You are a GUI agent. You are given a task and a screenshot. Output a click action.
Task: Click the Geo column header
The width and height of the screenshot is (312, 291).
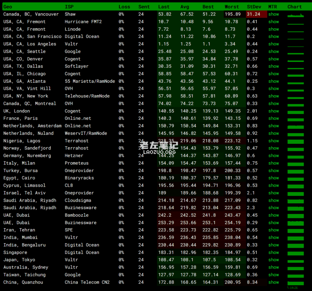pos(8,7)
